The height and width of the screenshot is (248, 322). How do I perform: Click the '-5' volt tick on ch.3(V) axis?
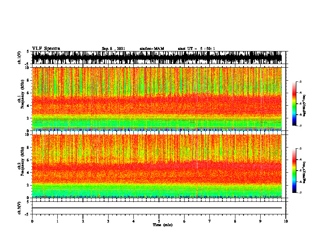pos(27,214)
